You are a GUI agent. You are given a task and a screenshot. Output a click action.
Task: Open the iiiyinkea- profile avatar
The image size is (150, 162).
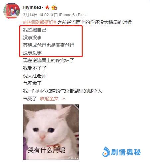pyautogui.click(x=12, y=11)
